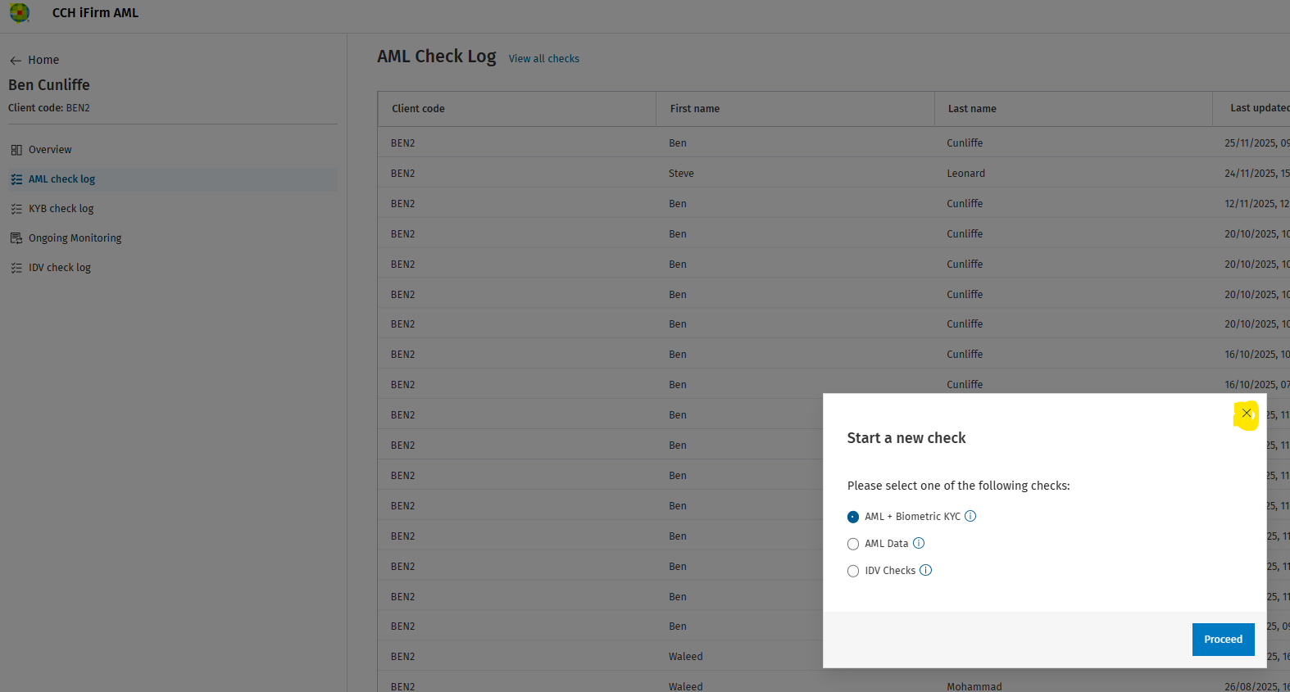Viewport: 1290px width, 692px height.
Task: Click the Proceed button
Action: click(1223, 640)
